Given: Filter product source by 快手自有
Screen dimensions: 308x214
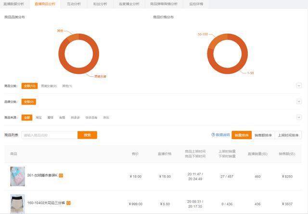Looking at the screenshot, I should click(91, 118).
